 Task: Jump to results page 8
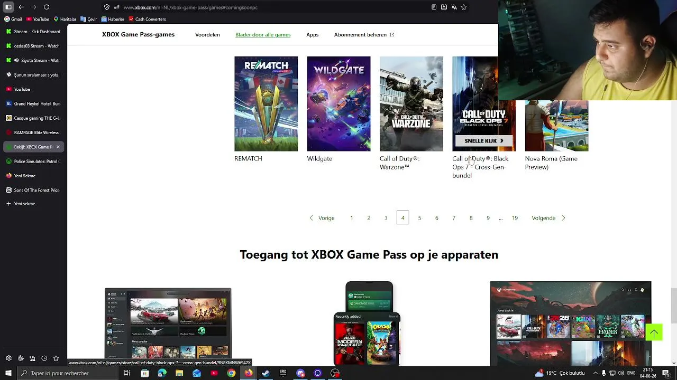pyautogui.click(x=471, y=218)
